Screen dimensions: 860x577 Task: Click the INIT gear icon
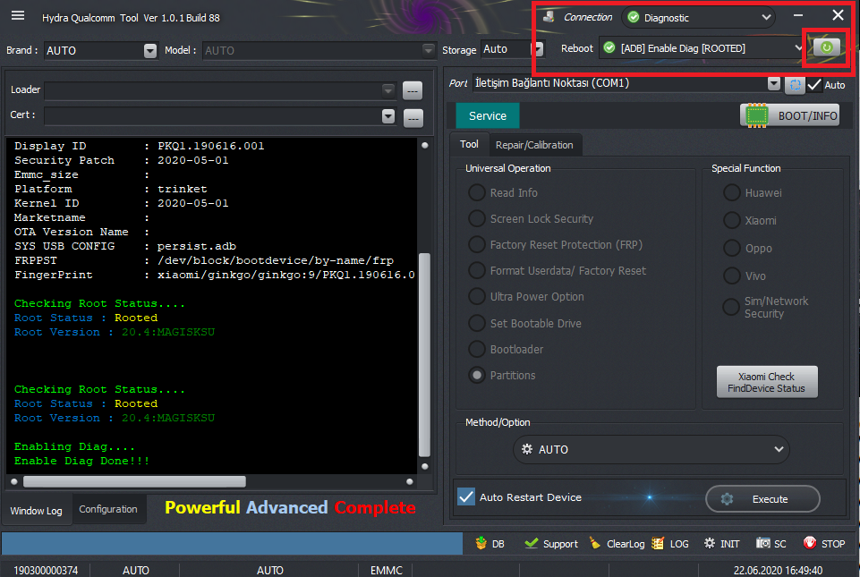[x=709, y=543]
